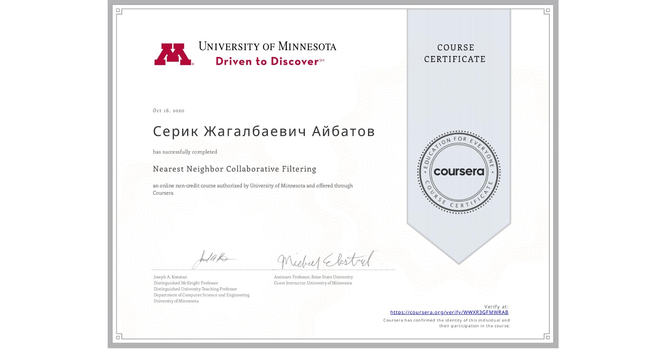Select the recipient name Серик Жагалбаевич Айбатов
This screenshot has height=349, width=667.
point(263,132)
